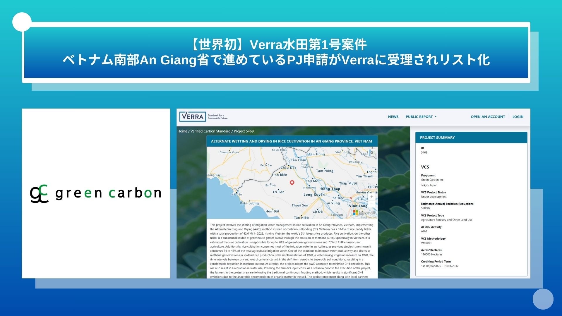Open the NEWS menu item
Image resolution: width=562 pixels, height=316 pixels.
click(x=393, y=117)
